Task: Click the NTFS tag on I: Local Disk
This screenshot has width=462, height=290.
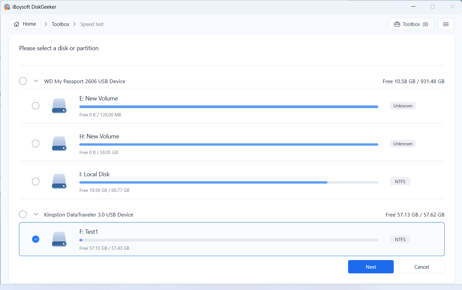Action: pos(400,182)
